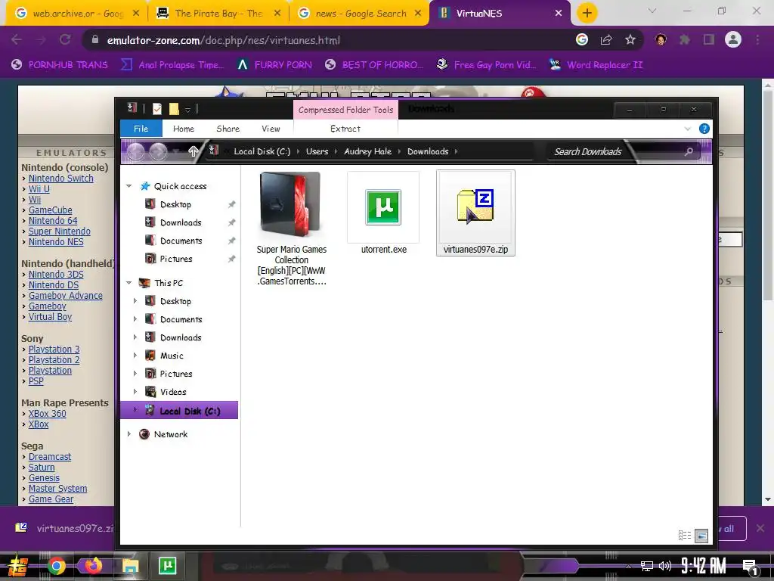Click the search magnifier in Explorer
774x581 pixels.
click(x=689, y=151)
